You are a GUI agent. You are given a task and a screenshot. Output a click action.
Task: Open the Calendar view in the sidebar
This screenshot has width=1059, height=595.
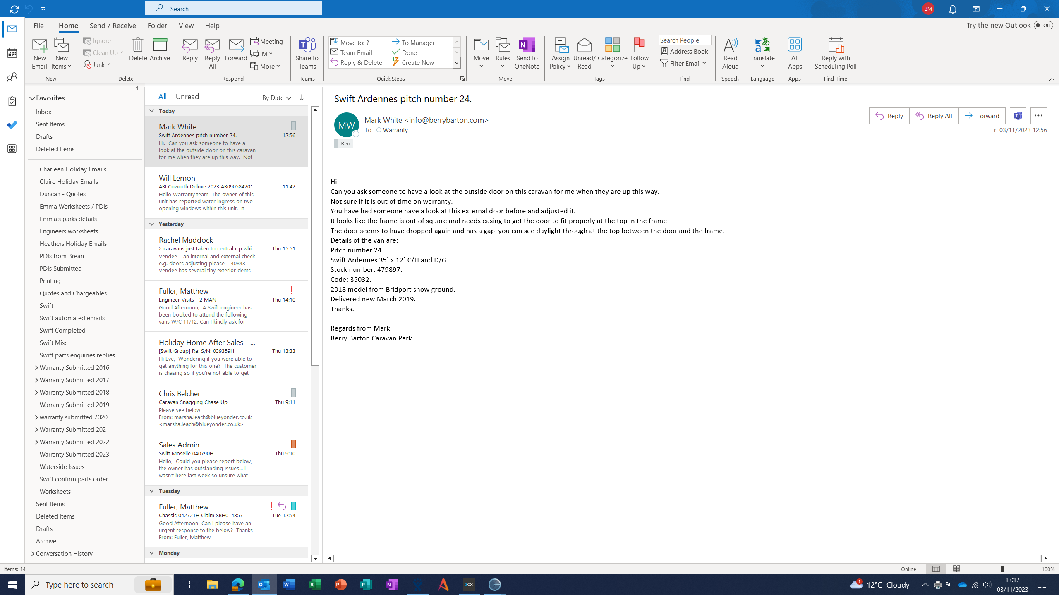pos(12,53)
